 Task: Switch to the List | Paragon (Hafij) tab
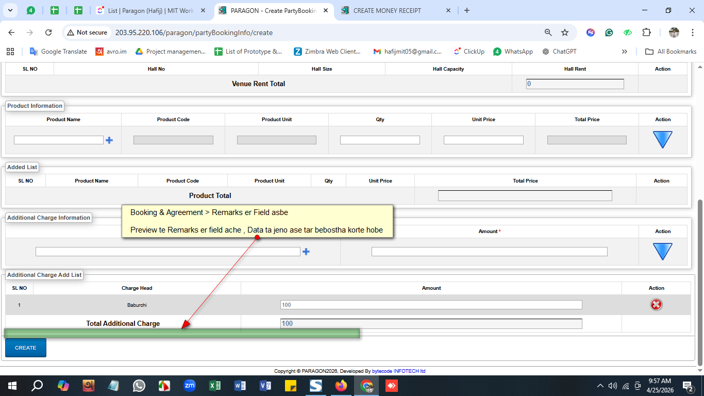(150, 10)
